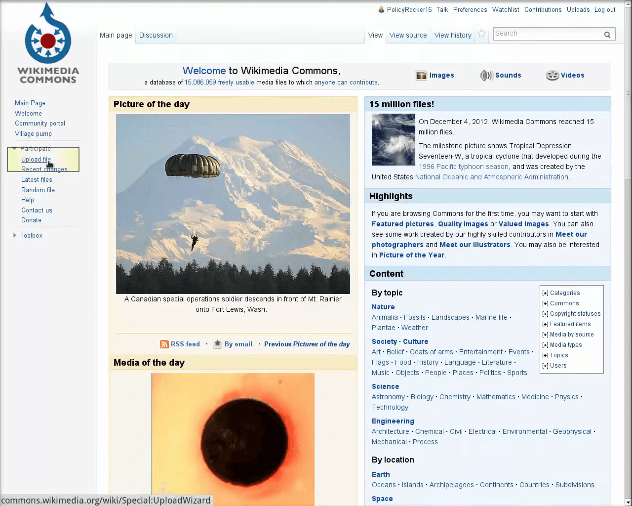Expand the Media by source node

point(545,335)
